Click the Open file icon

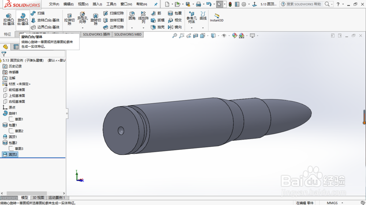tap(178, 4)
